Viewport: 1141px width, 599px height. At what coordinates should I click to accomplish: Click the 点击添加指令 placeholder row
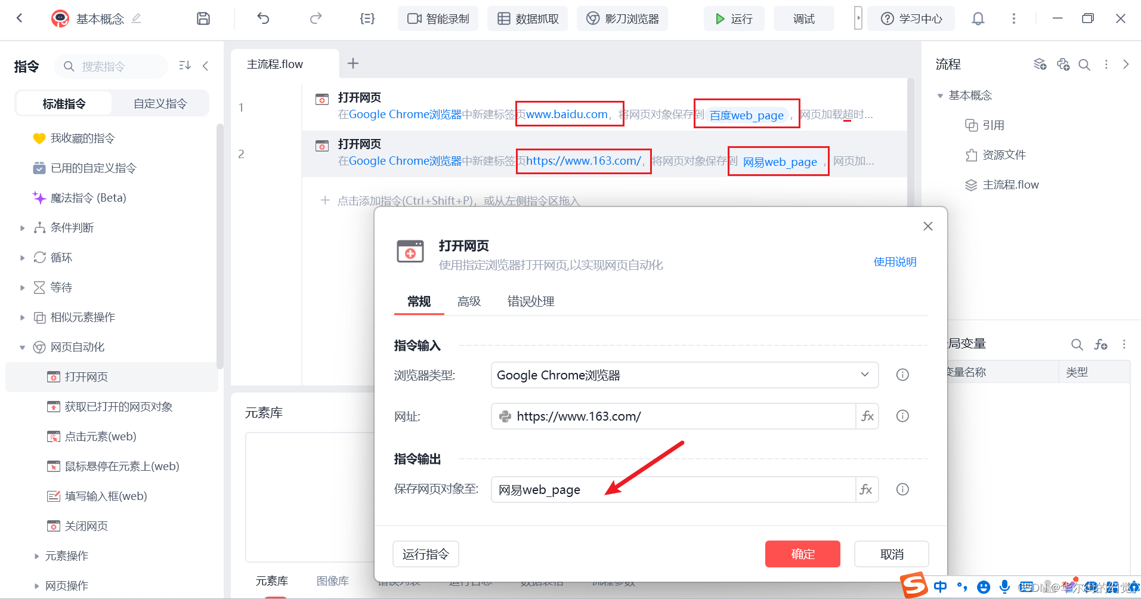pyautogui.click(x=450, y=200)
